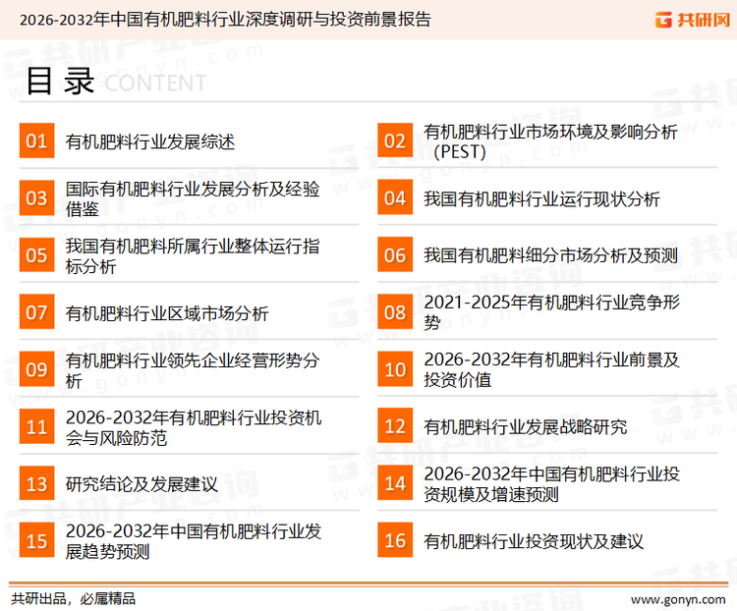
Task: Select 国际有机肥料行业发展分析及经验借鉴 entry
Action: (x=193, y=198)
